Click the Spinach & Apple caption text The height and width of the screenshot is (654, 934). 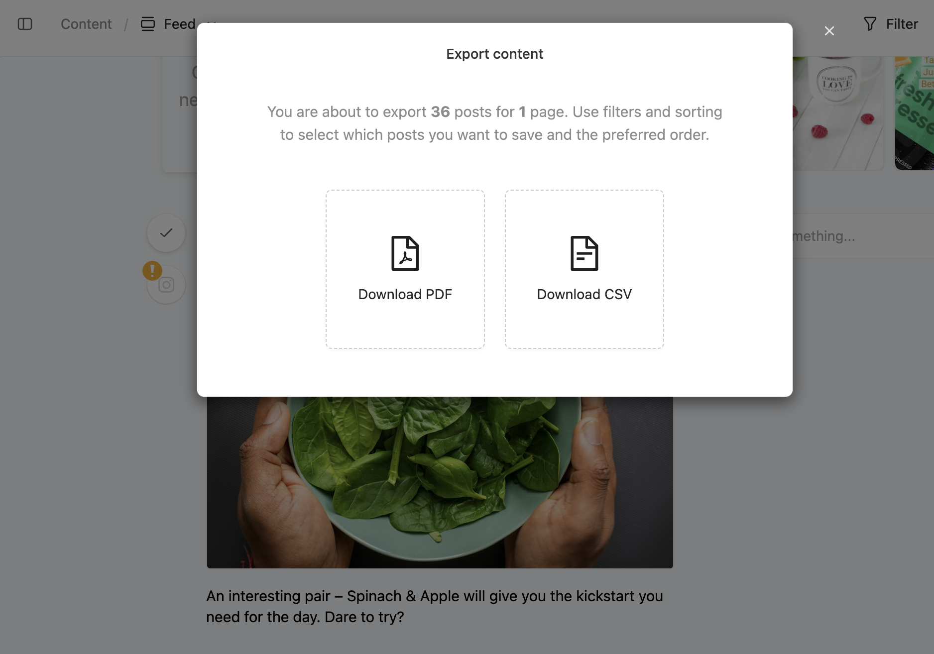tap(434, 606)
